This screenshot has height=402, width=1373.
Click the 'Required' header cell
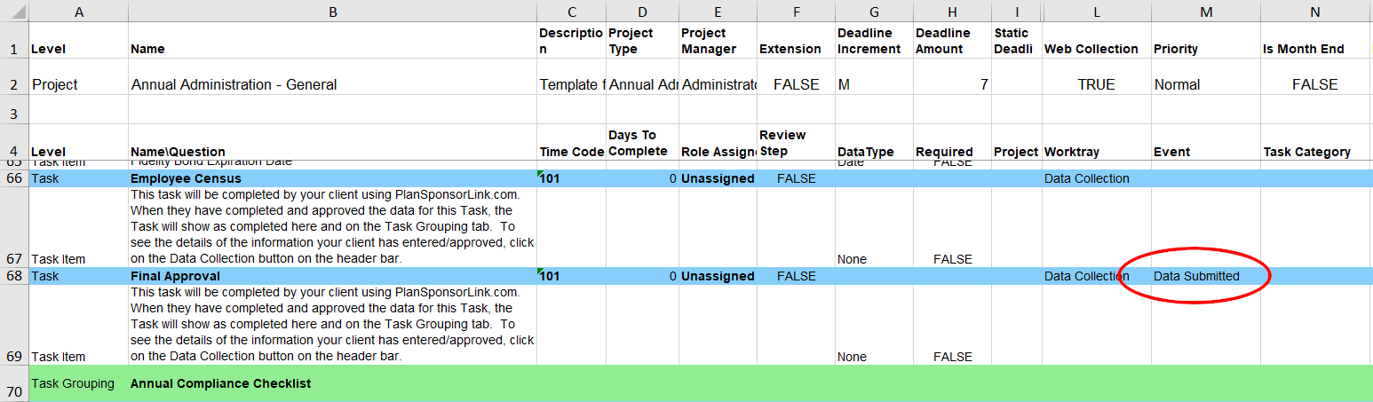click(952, 144)
